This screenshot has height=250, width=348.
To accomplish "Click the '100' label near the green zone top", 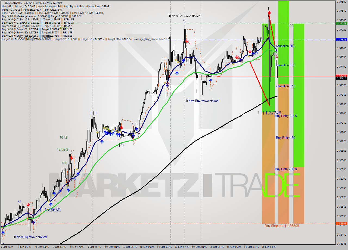I will [291, 26].
